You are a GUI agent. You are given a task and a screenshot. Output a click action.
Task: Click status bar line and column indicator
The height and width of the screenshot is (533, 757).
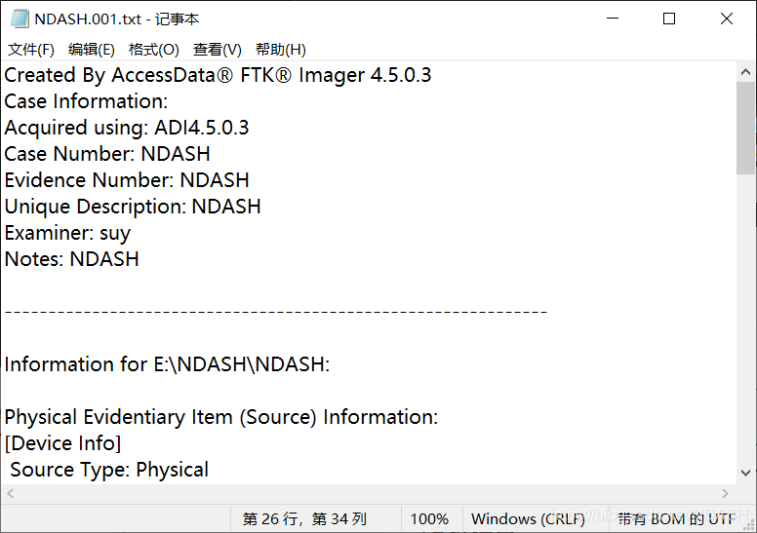304,519
